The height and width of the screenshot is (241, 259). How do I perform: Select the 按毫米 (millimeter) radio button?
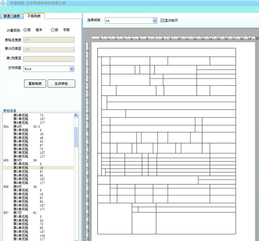click(25, 30)
